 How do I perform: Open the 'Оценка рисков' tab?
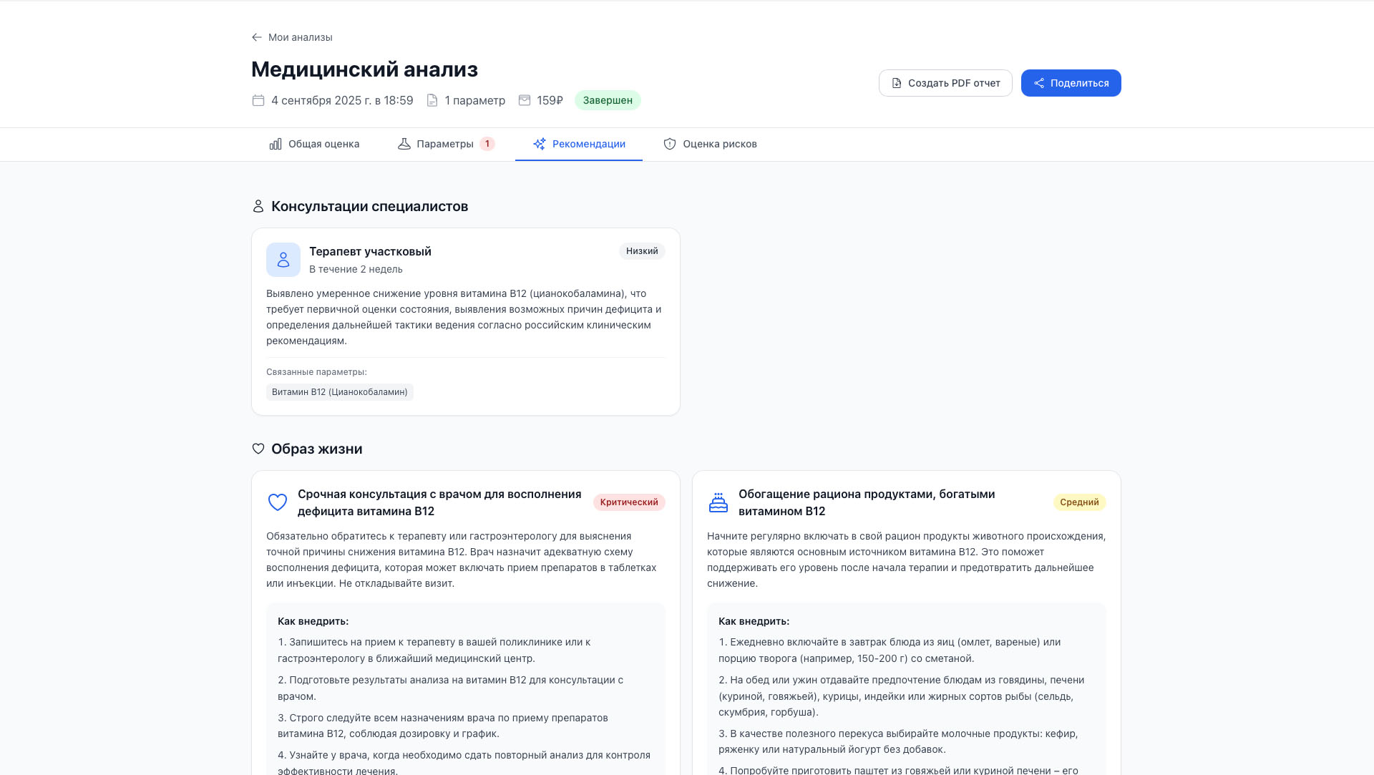(710, 144)
